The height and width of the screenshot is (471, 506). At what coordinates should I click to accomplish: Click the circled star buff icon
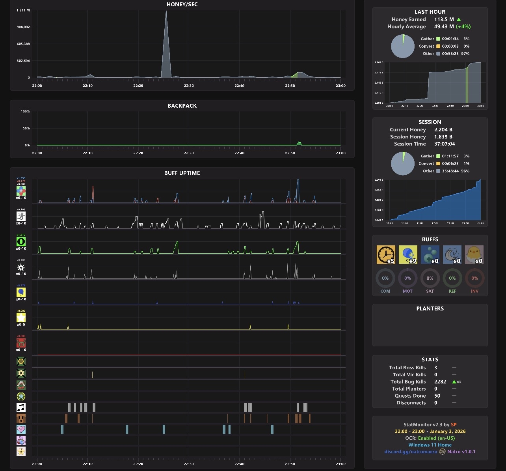[21, 396]
